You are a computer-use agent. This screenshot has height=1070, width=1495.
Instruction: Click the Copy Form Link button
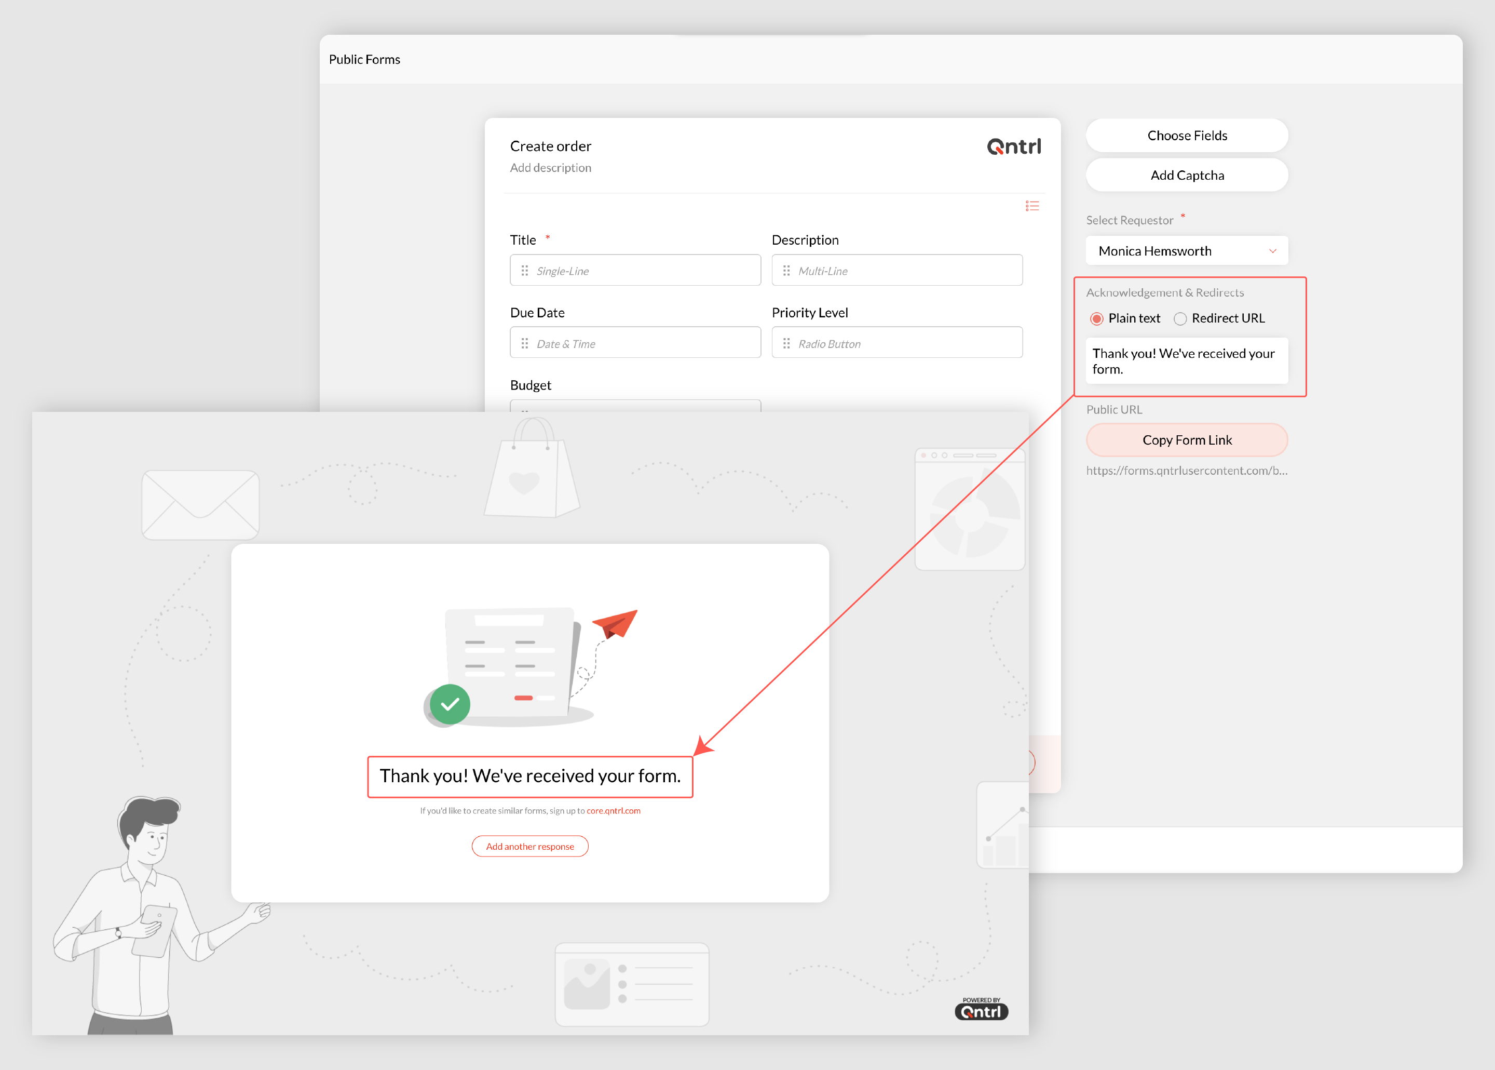[1186, 440]
